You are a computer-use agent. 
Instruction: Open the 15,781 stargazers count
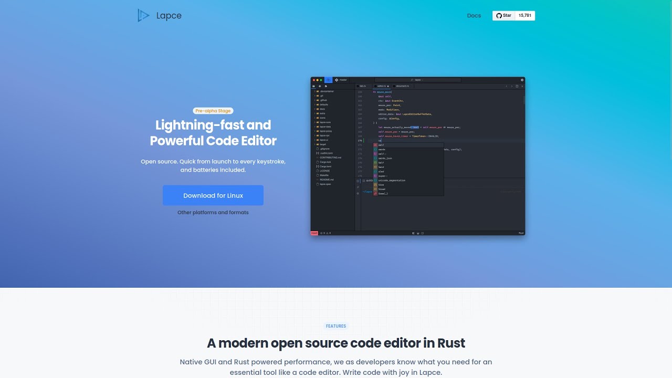tap(525, 16)
